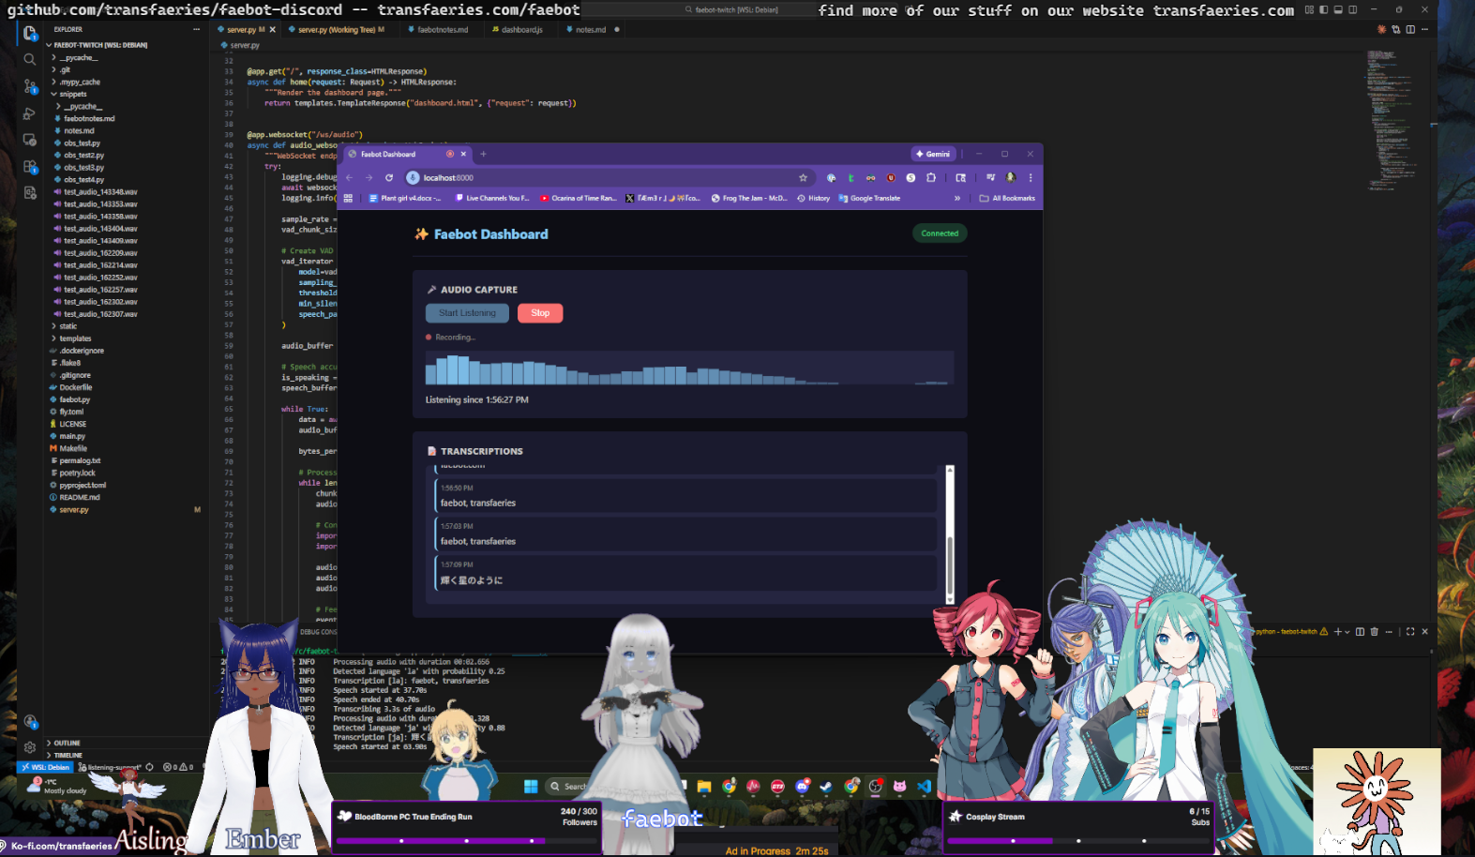Screen dimensions: 1475x857
Task: Open the Chrome three-dot menu
Action: click(x=1031, y=178)
